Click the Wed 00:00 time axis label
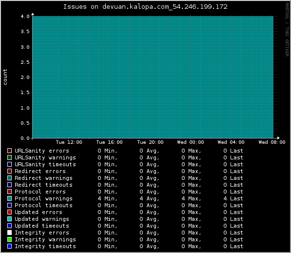 pyautogui.click(x=191, y=142)
